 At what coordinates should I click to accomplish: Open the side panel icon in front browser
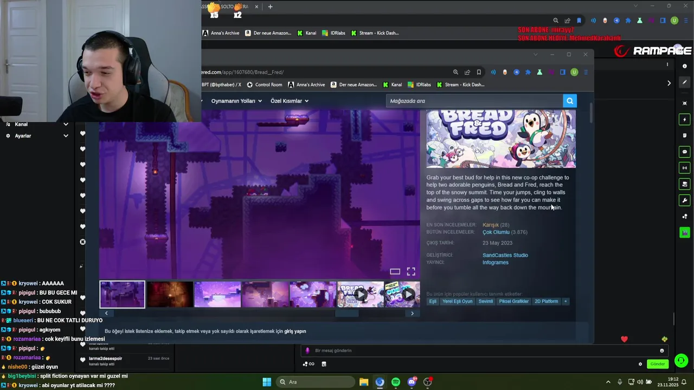[563, 72]
